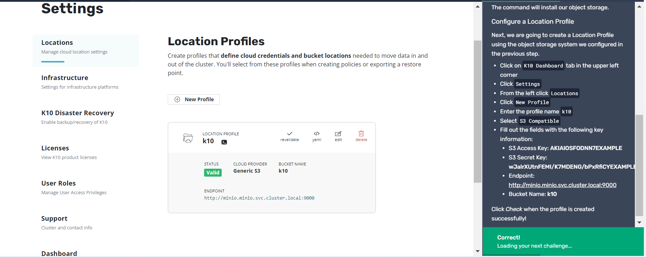Click the Cluster and contact info subtitle
646x257 pixels.
[66, 228]
